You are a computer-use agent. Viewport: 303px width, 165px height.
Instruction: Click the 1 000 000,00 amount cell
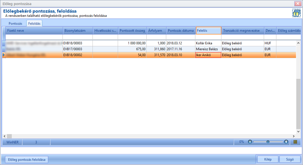(x=132, y=43)
